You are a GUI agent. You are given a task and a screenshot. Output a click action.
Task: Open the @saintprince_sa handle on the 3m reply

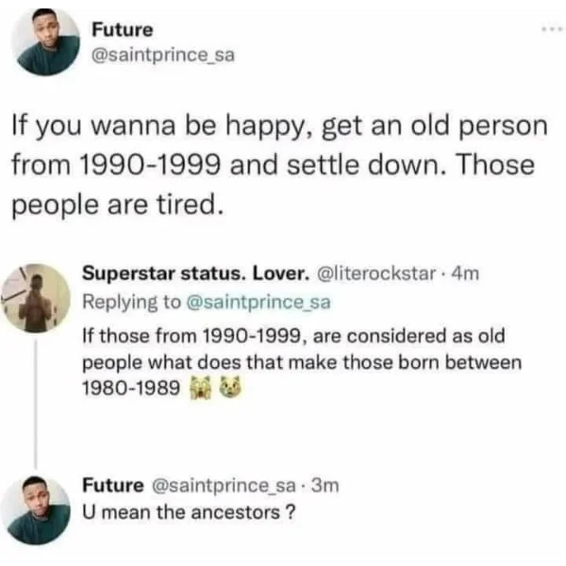(224, 485)
